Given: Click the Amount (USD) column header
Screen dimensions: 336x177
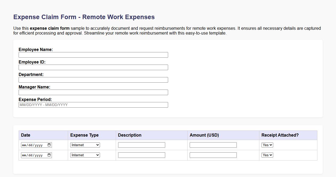Looking at the screenshot, I should point(205,135).
